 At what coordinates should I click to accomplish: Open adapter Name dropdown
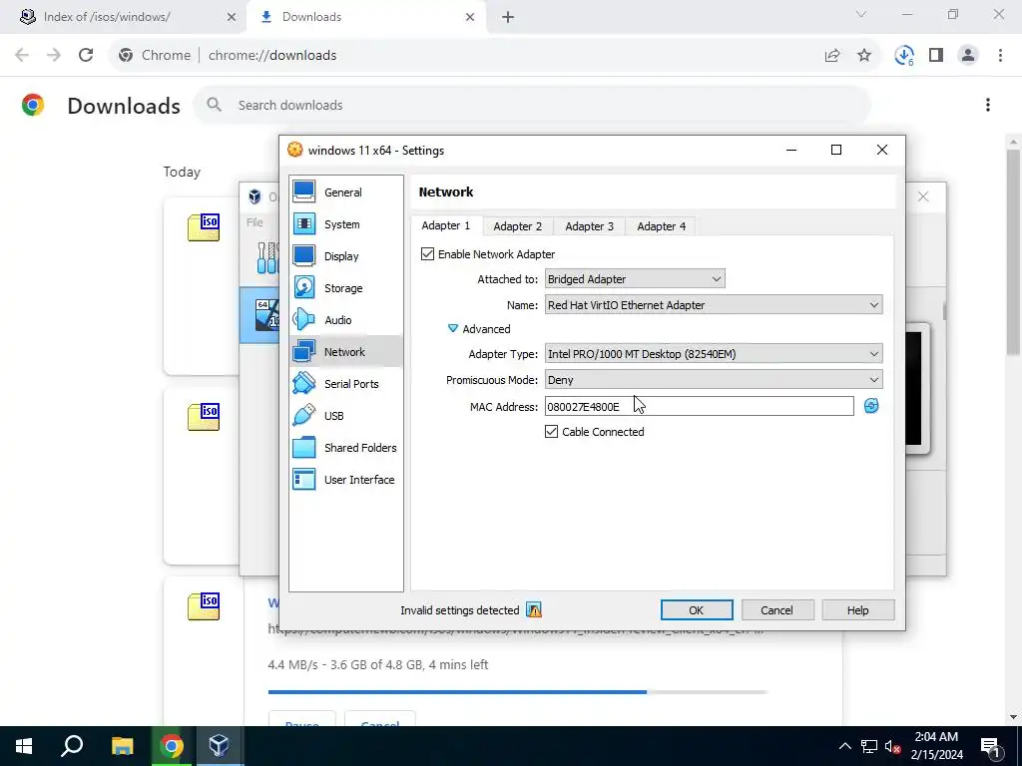pos(714,305)
